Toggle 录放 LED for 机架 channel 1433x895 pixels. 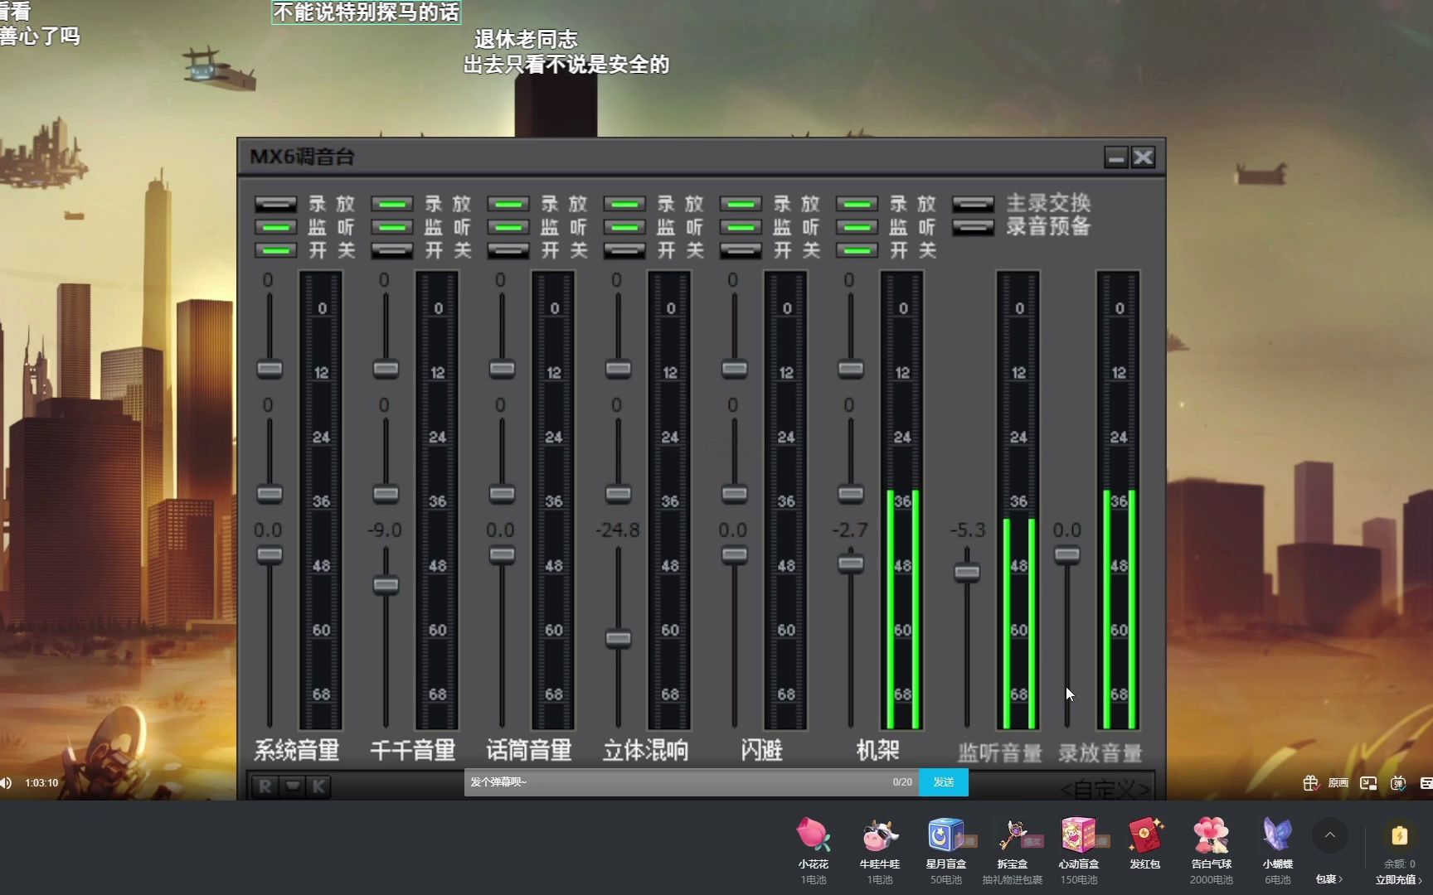[x=857, y=203]
